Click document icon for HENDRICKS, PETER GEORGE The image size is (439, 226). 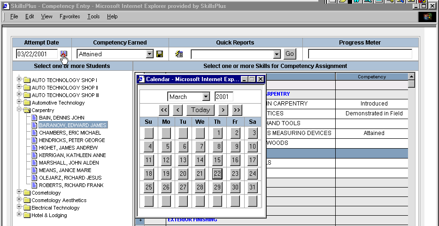click(x=34, y=140)
